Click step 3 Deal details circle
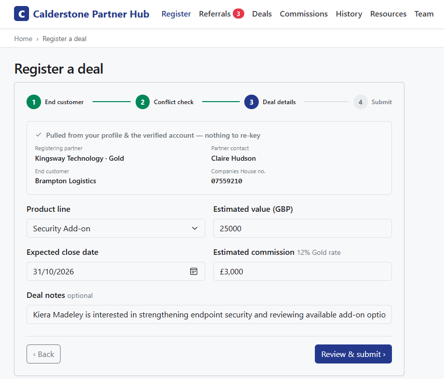 pyautogui.click(x=251, y=102)
